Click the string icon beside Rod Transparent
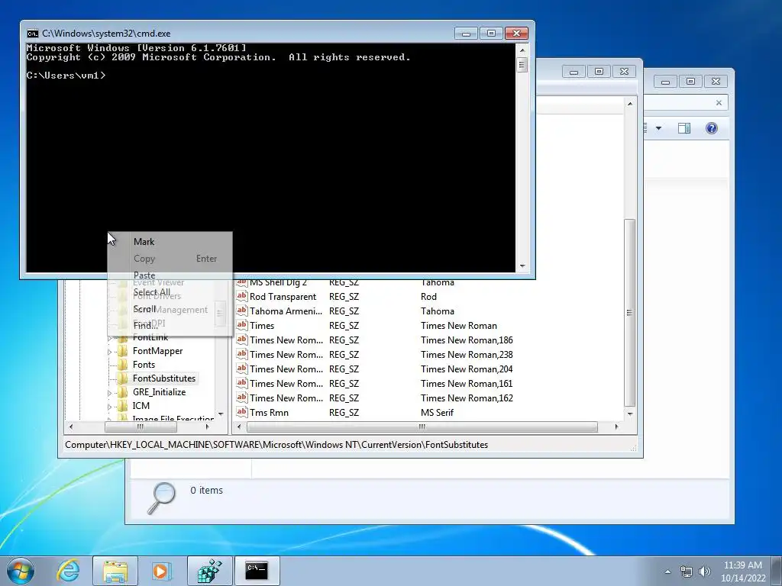This screenshot has width=782, height=586. pos(242,296)
